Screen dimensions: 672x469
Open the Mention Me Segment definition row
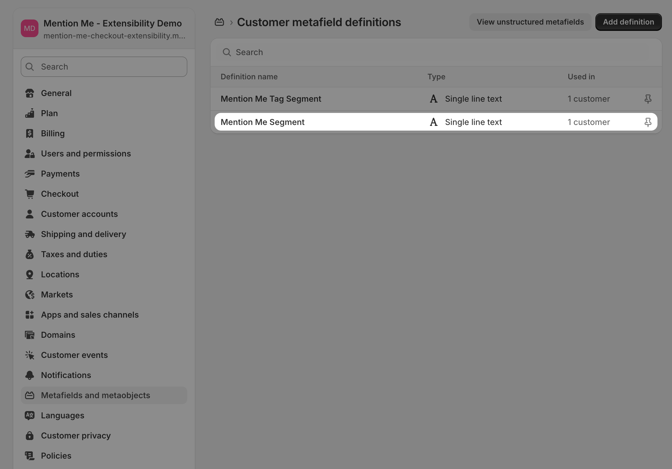tap(347, 122)
